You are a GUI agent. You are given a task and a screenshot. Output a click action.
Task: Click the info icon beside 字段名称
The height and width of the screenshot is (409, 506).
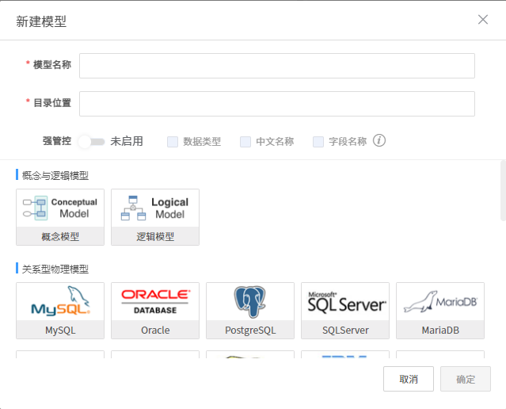coord(379,140)
